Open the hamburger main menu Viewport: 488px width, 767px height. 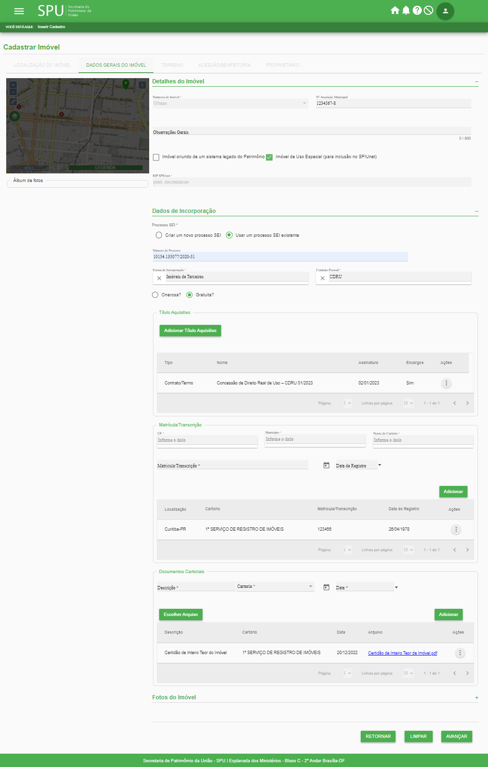19,11
